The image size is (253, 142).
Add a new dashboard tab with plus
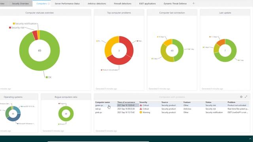tap(193, 4)
